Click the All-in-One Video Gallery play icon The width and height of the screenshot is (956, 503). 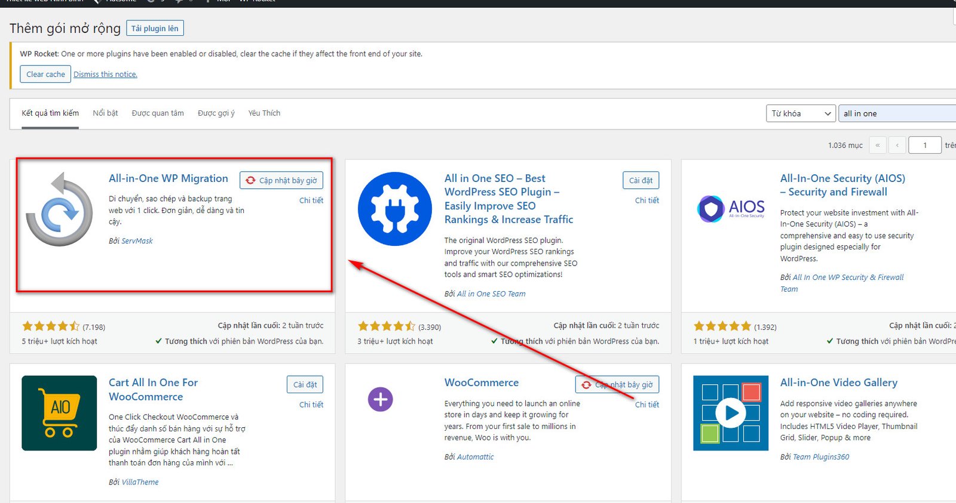point(731,413)
